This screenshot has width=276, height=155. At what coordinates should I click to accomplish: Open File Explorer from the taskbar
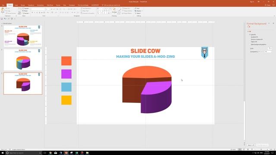(87, 153)
